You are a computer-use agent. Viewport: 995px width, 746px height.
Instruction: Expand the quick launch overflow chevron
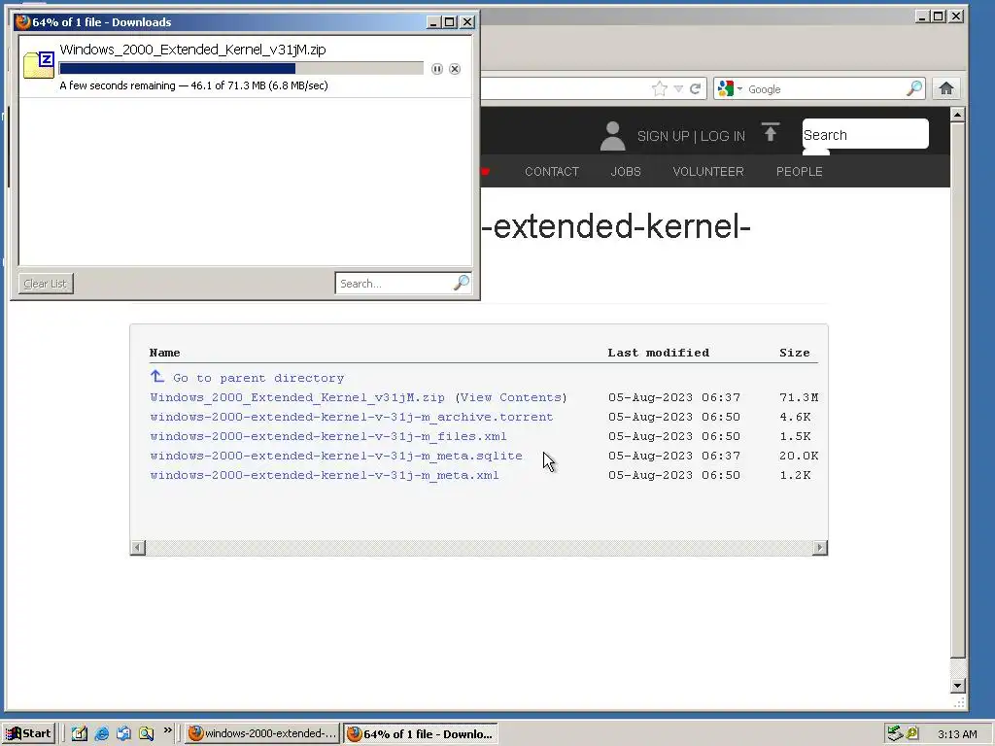pos(167,730)
